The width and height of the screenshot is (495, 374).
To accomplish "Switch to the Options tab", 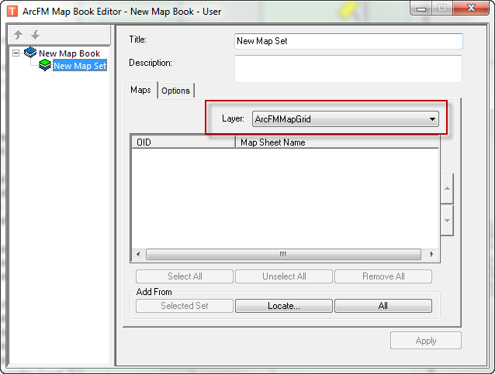I will click(175, 91).
